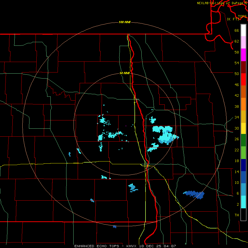Select the dark red legend swatch
248x248 pixels.
[x=243, y=67]
